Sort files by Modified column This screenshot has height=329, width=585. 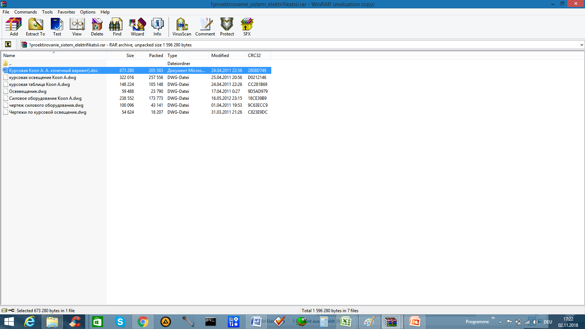click(x=227, y=56)
